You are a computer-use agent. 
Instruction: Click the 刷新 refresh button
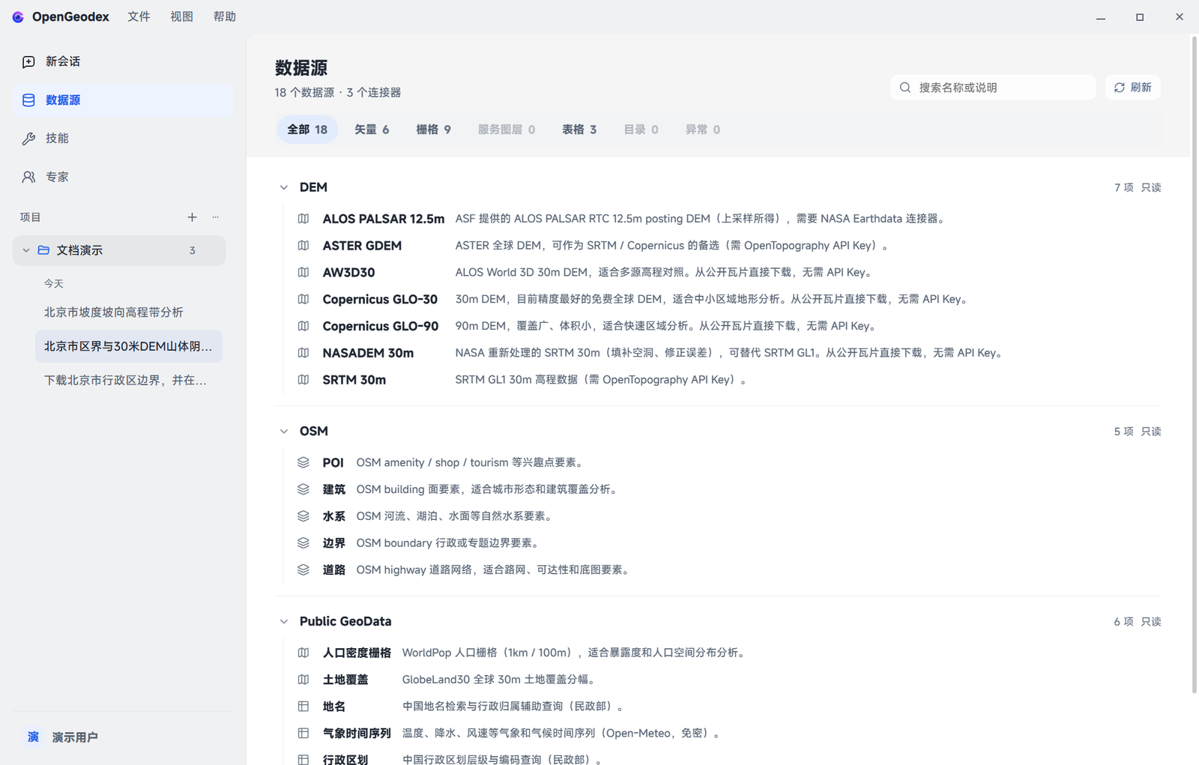1132,88
